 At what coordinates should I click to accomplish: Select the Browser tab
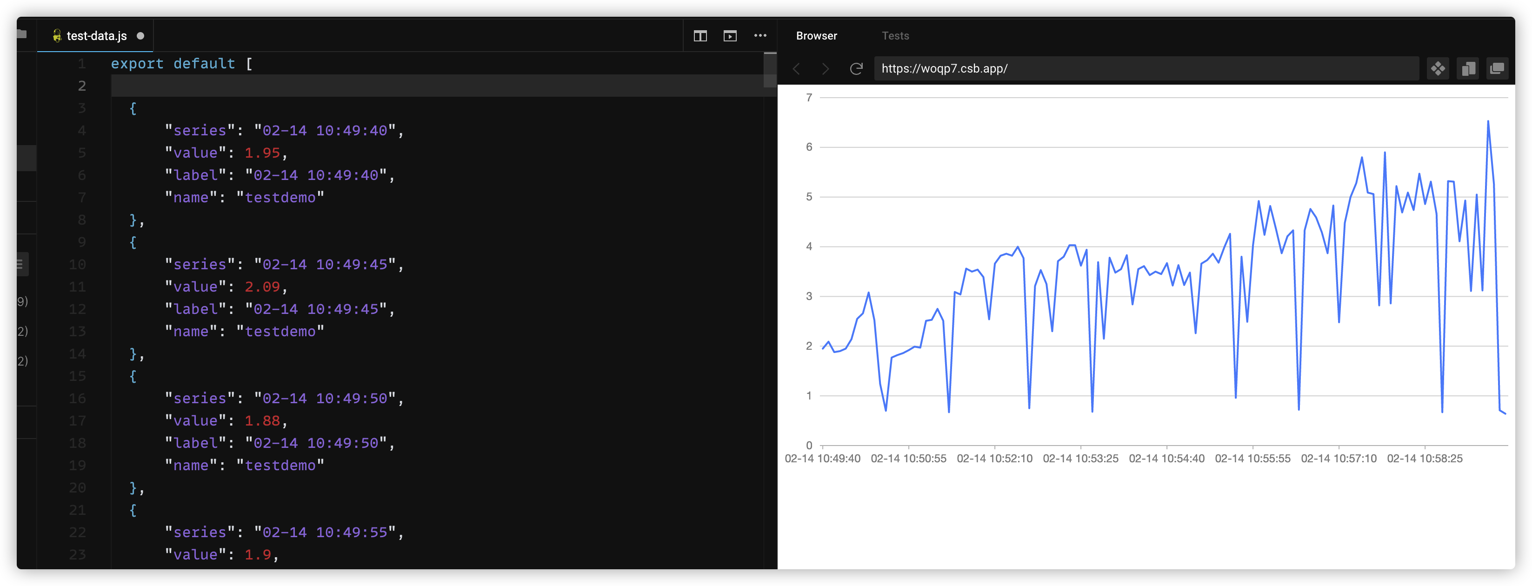point(816,36)
